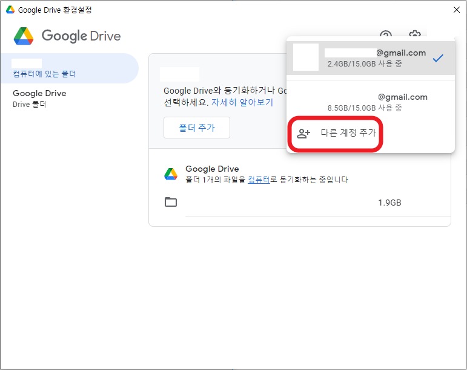467x370 pixels.
Task: Open the help question mark icon
Action: click(x=386, y=34)
